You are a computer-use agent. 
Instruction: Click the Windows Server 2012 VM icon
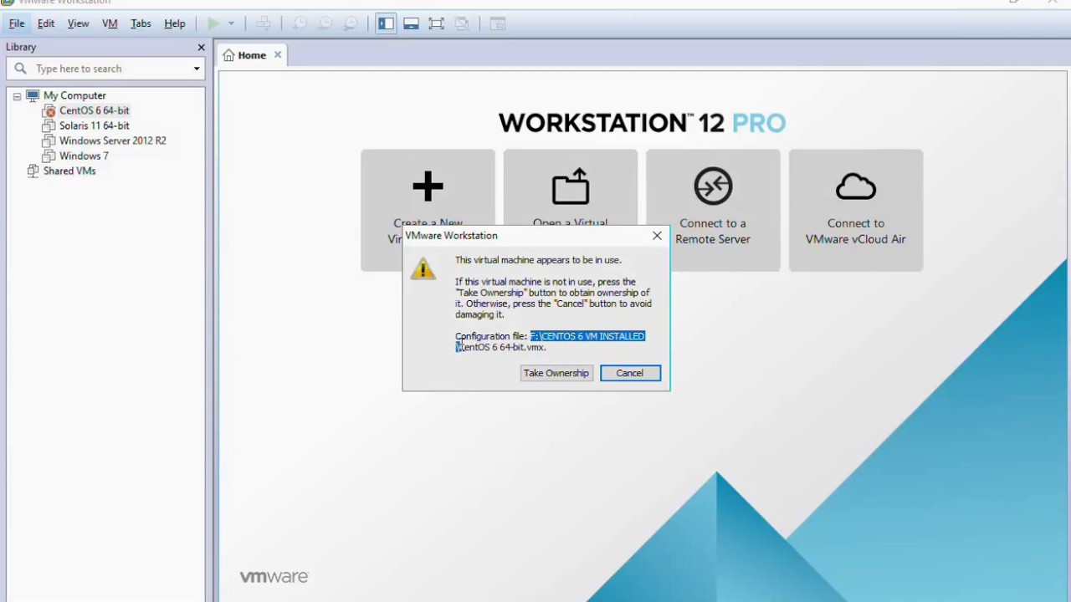pyautogui.click(x=49, y=140)
